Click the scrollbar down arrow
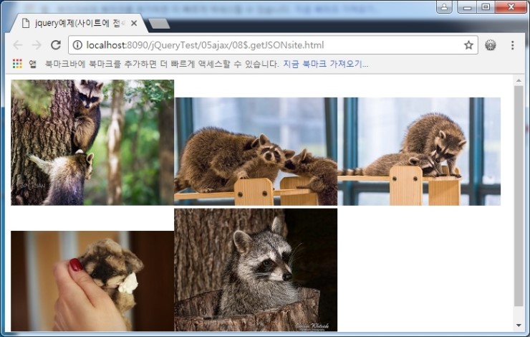The height and width of the screenshot is (337, 530). (x=519, y=326)
